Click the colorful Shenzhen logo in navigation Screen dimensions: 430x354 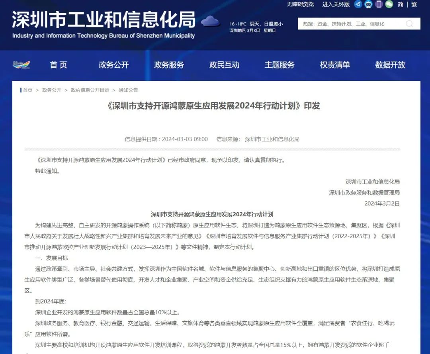[x=21, y=65]
